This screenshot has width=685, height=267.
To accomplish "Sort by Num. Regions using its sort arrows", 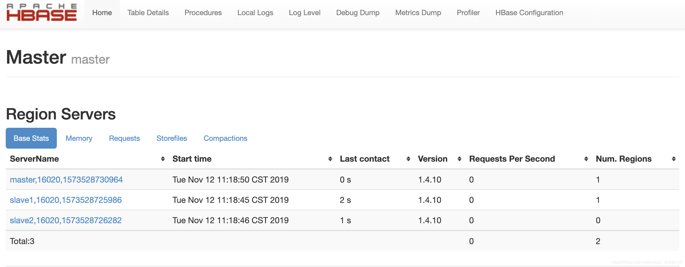I will point(674,159).
